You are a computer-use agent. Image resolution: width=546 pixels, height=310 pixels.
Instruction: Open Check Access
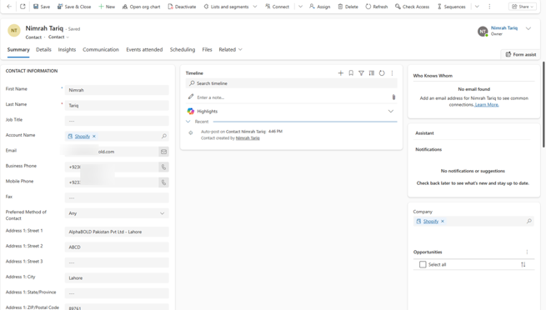pos(412,7)
